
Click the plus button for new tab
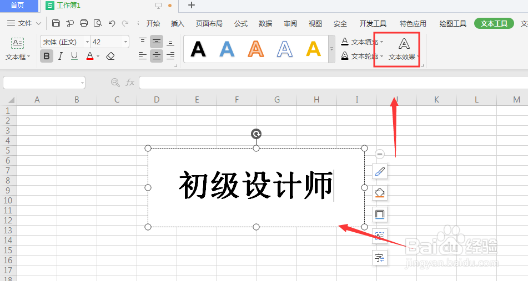point(191,6)
